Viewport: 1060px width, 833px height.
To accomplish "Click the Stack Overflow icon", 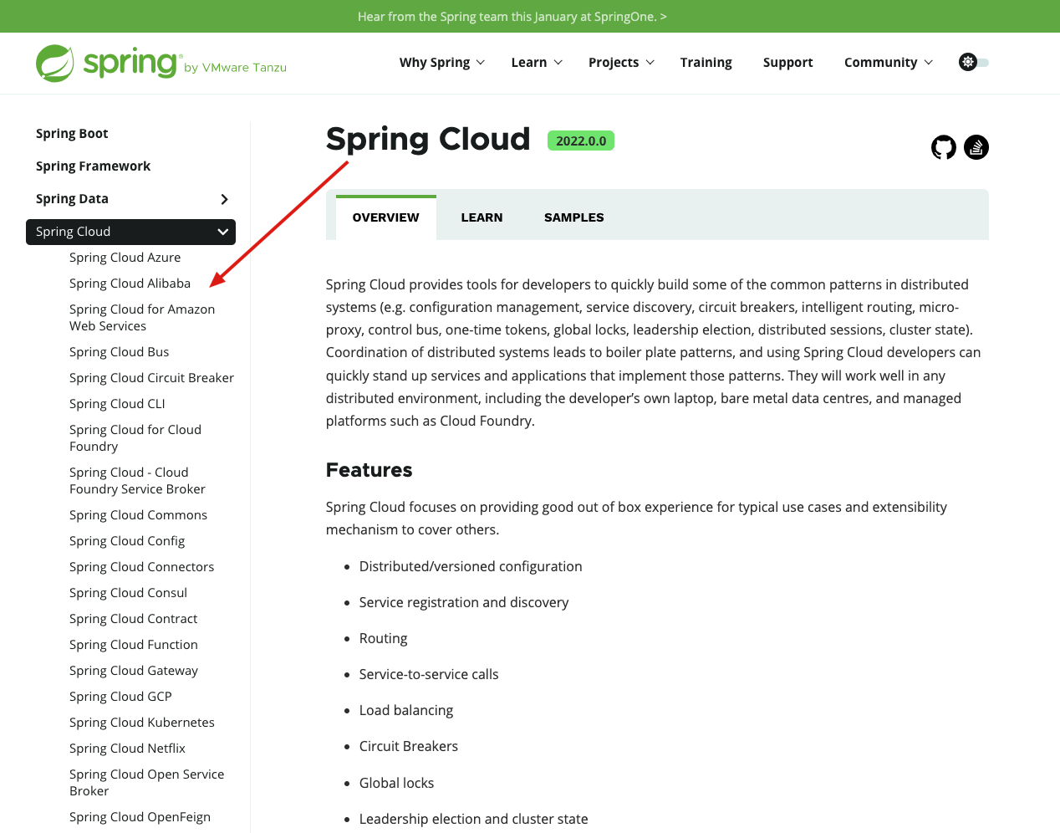I will (976, 147).
